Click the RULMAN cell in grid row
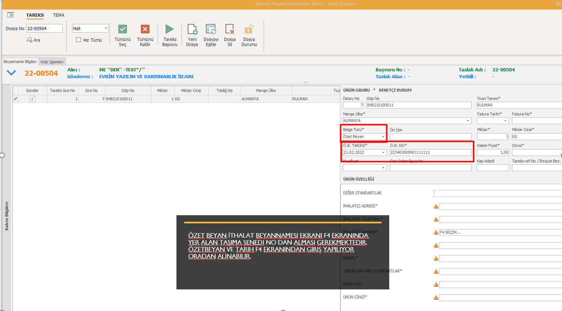This screenshot has height=311, width=562. [316, 99]
